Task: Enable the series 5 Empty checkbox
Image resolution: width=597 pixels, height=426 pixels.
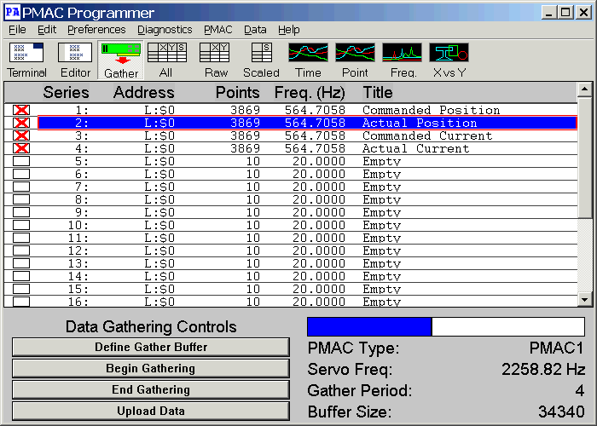Action: click(x=21, y=161)
